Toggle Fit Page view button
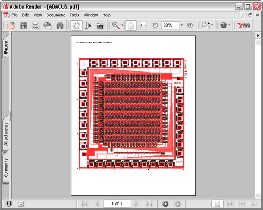Screen dimensions: 263x210 tap(131, 25)
